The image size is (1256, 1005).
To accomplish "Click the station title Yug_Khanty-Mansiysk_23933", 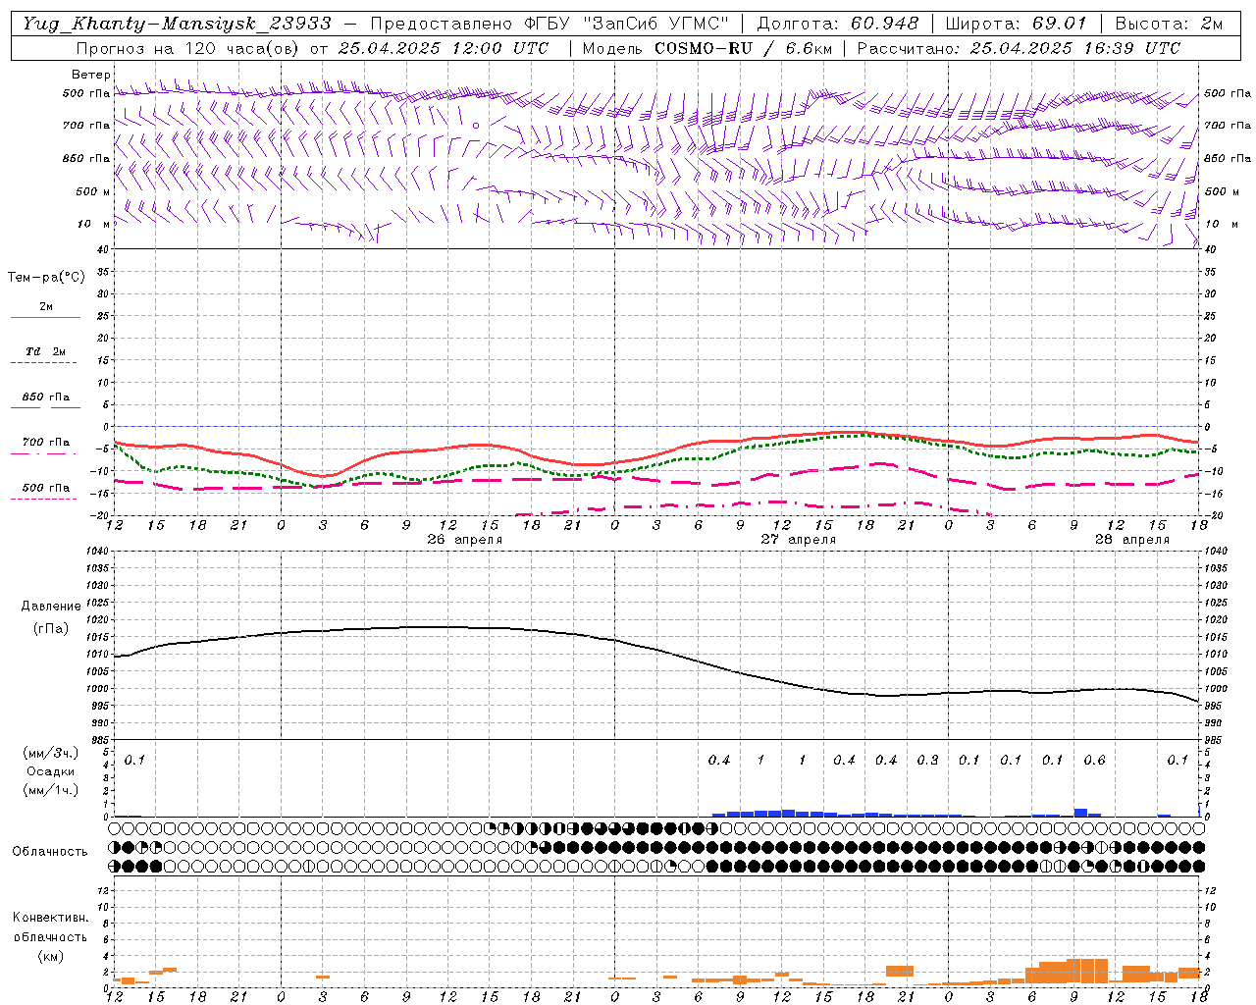I will coord(177,24).
